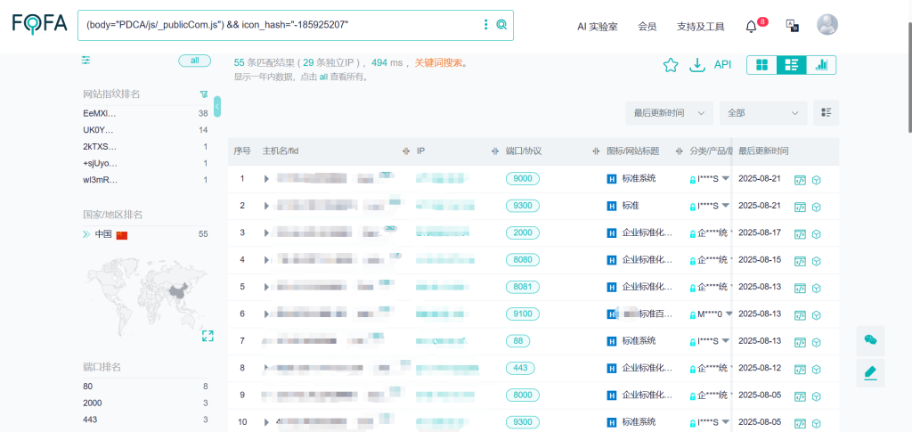Open the 支持及工具 menu
The width and height of the screenshot is (912, 432).
click(700, 27)
